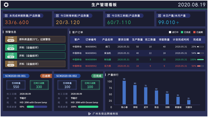
Task: Click product name 柴油机
Action: coord(108,53)
